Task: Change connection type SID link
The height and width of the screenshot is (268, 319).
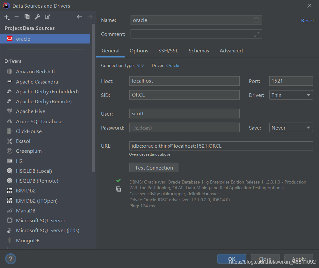Action: 140,65
